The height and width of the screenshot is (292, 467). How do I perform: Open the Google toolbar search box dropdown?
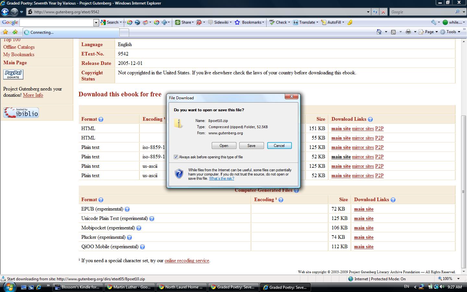click(96, 22)
